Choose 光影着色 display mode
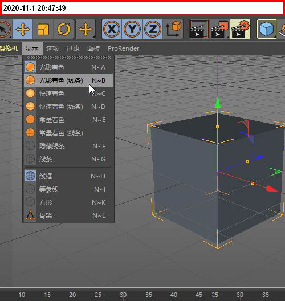This screenshot has width=285, height=301. pos(68,67)
